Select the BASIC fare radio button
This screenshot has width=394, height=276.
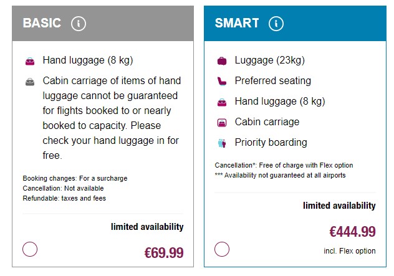tap(30, 249)
